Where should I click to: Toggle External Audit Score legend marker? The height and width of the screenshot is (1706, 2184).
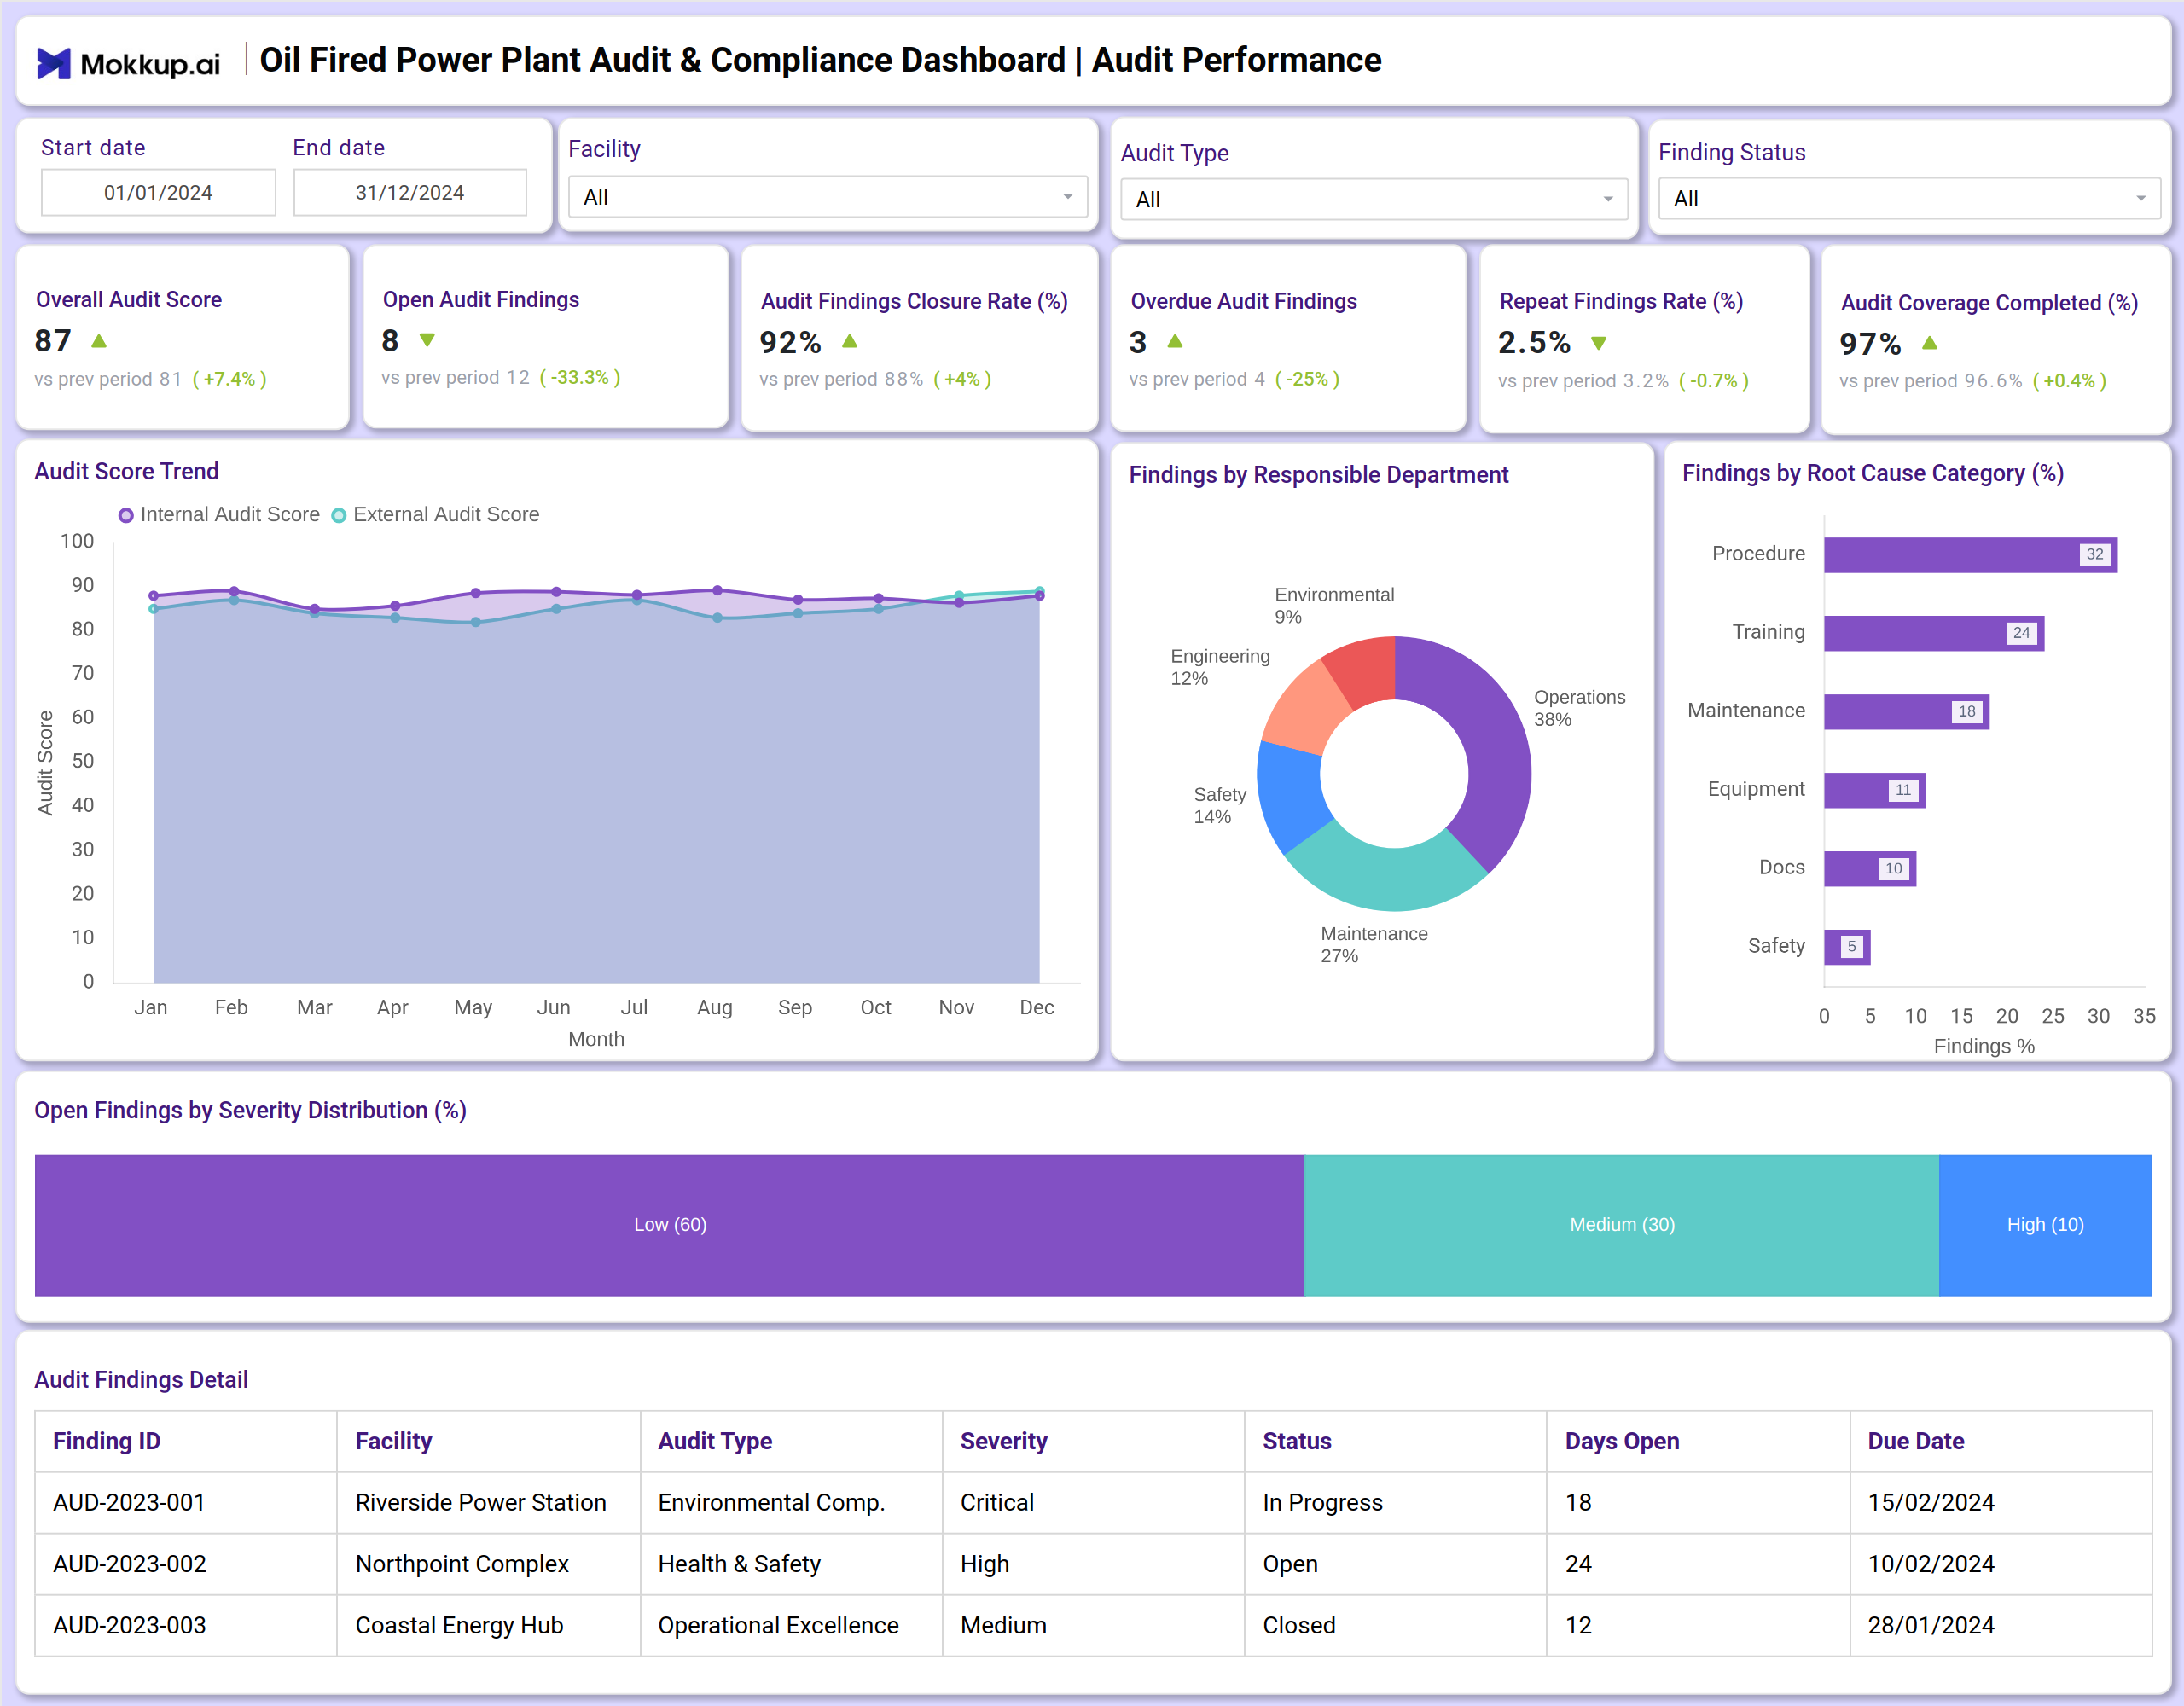coord(339,515)
